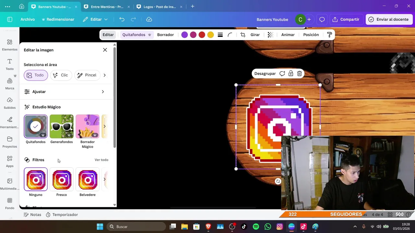Viewport: 415px width, 233px height.
Task: Open a new tab with plus
Action: coord(193,6)
